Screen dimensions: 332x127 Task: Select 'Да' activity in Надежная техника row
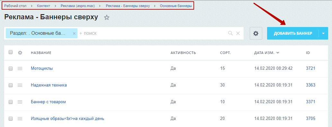click(x=173, y=85)
